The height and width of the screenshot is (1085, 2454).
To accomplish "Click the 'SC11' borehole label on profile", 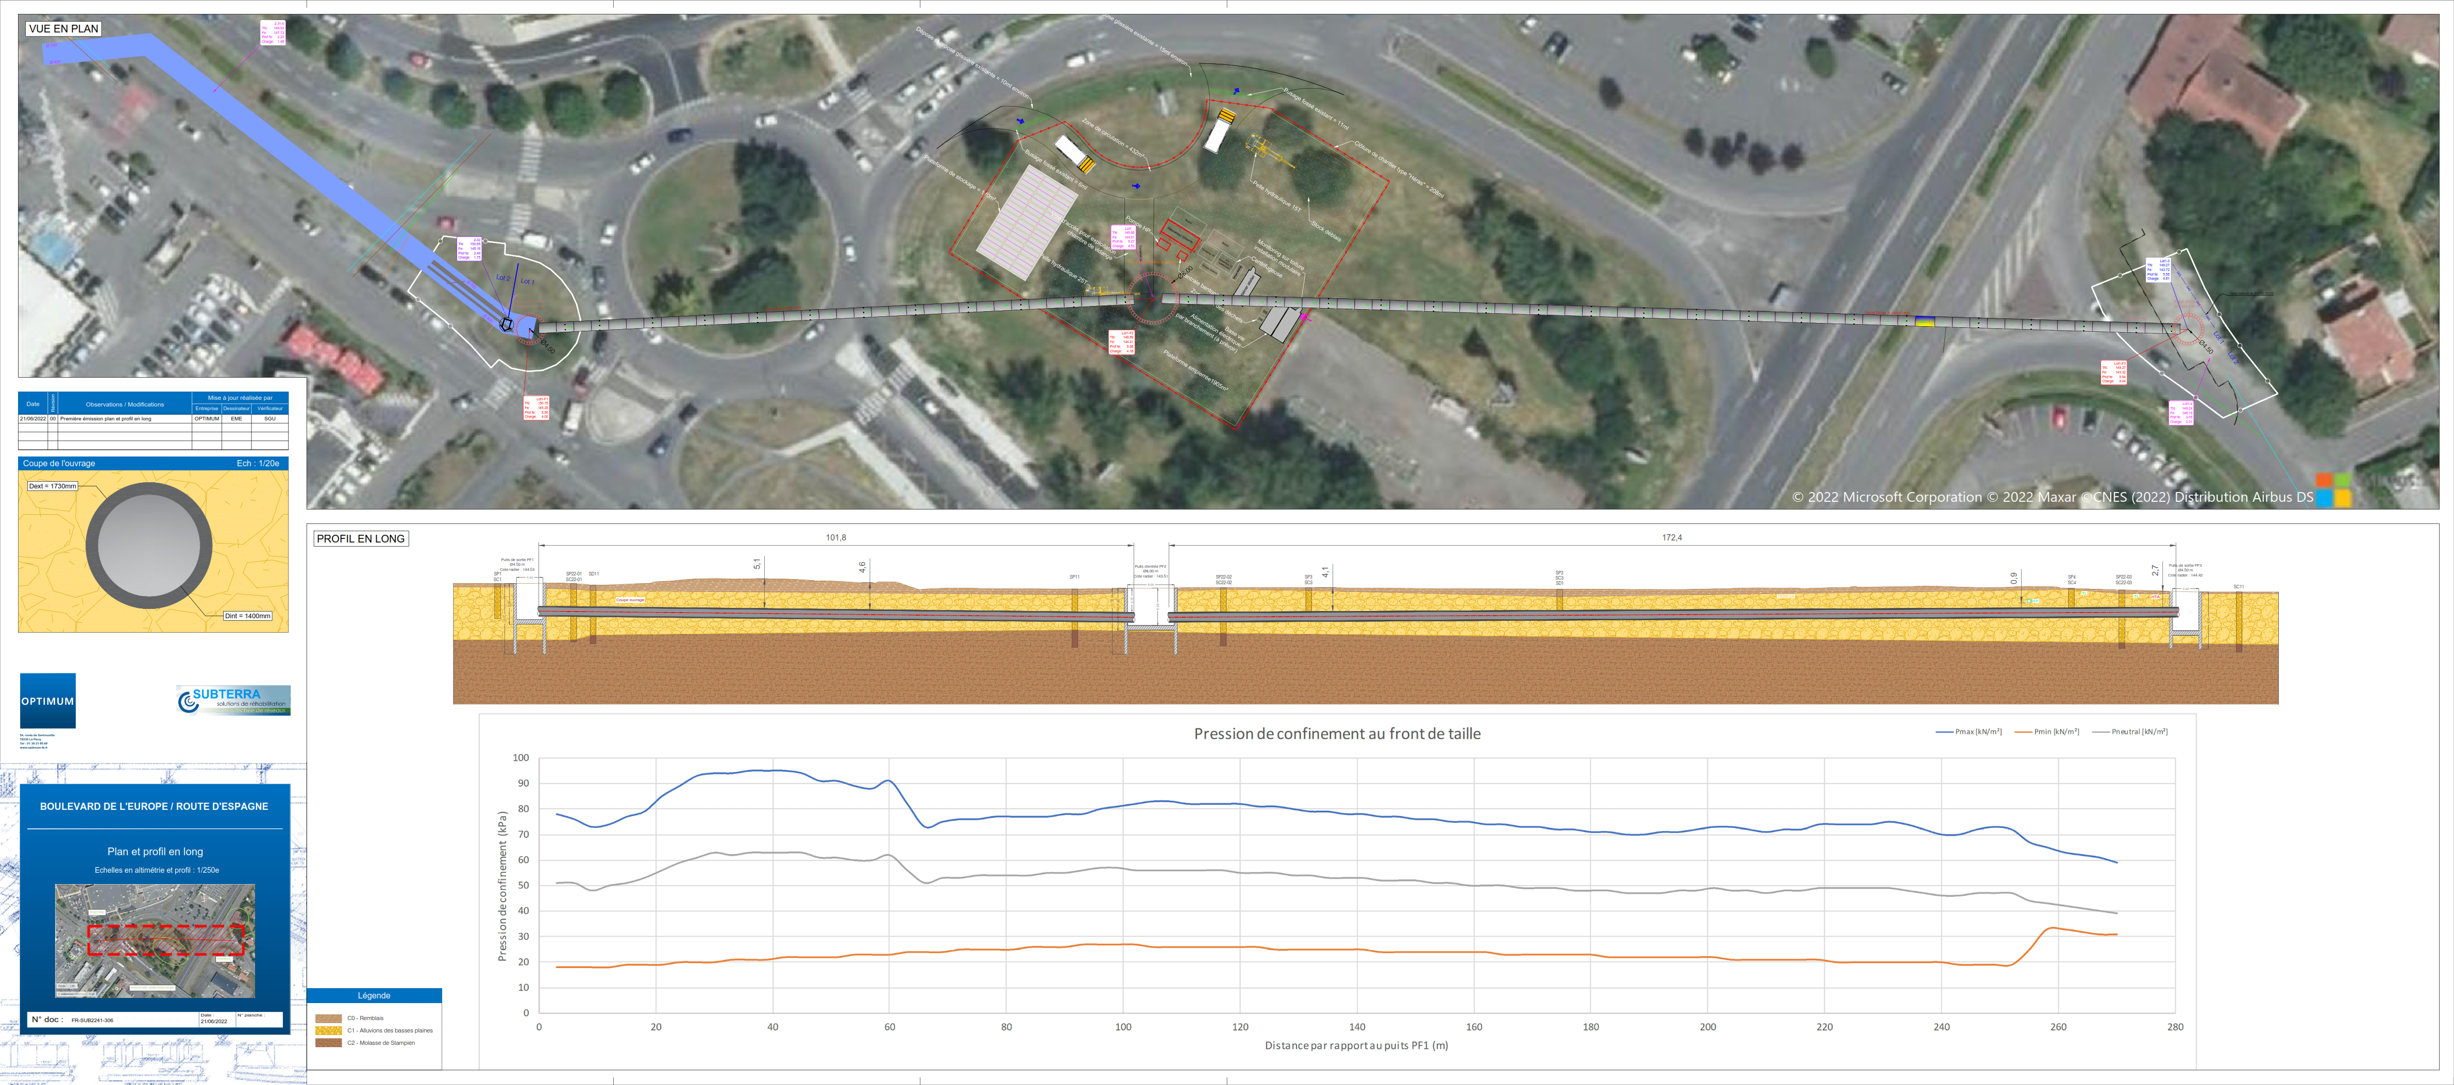I will 2239,587.
